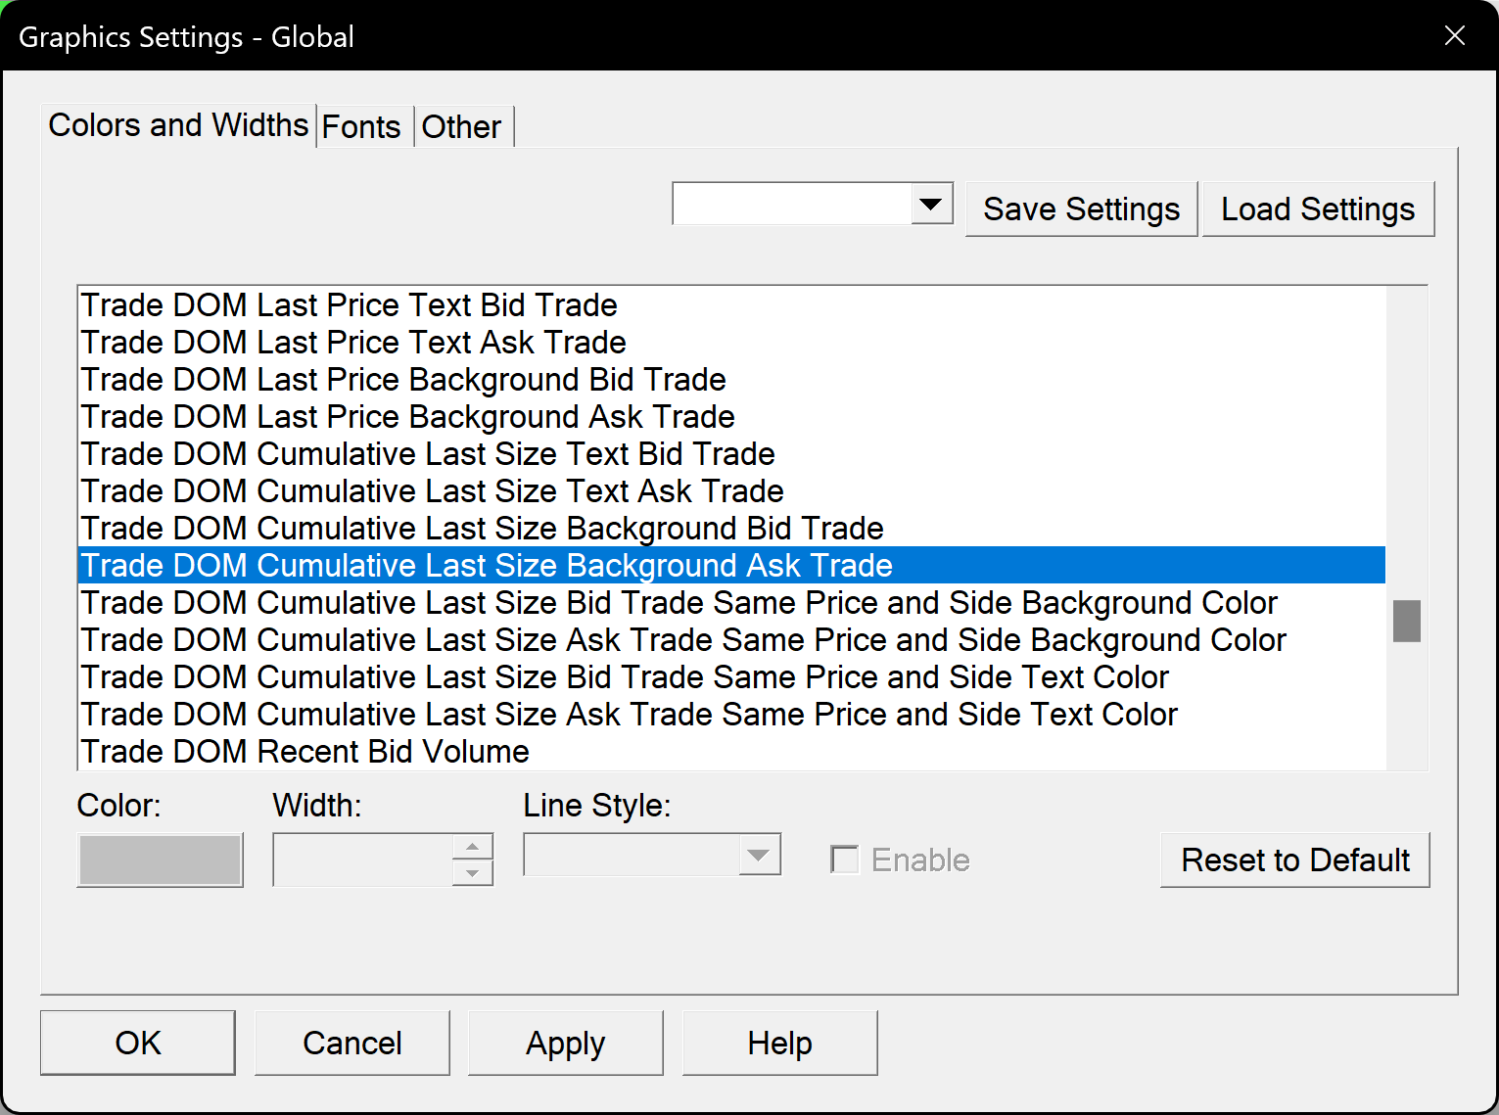Increase Width using spinner up arrow

tap(473, 847)
